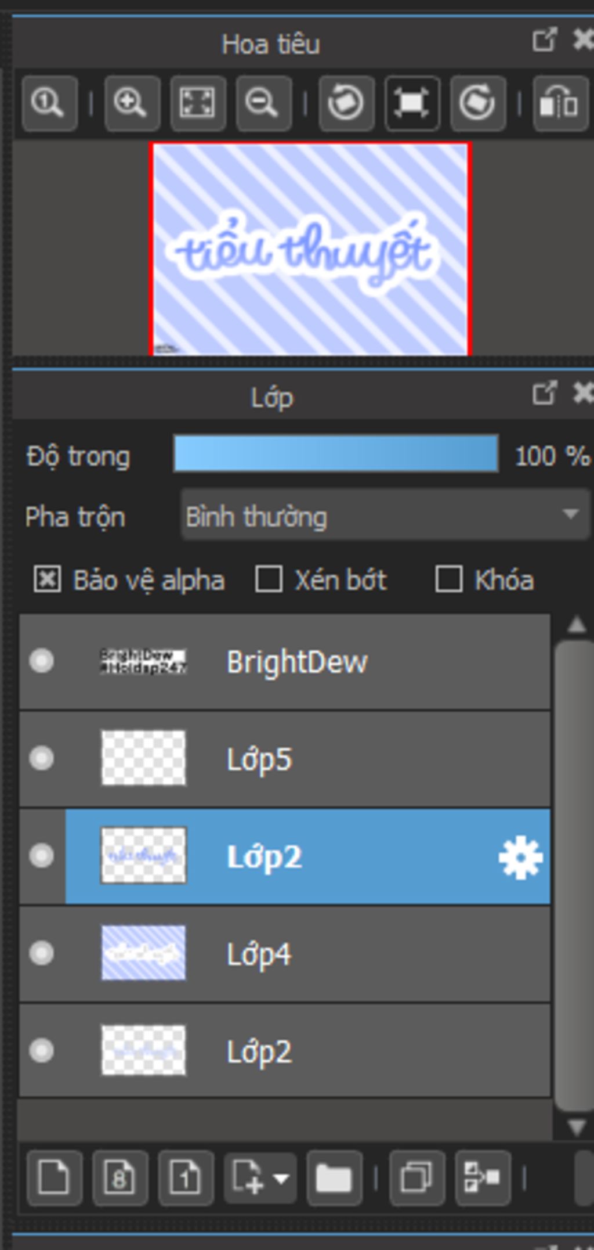Zoom out using the navigator magnifier
594x1250 pixels.
[263, 103]
